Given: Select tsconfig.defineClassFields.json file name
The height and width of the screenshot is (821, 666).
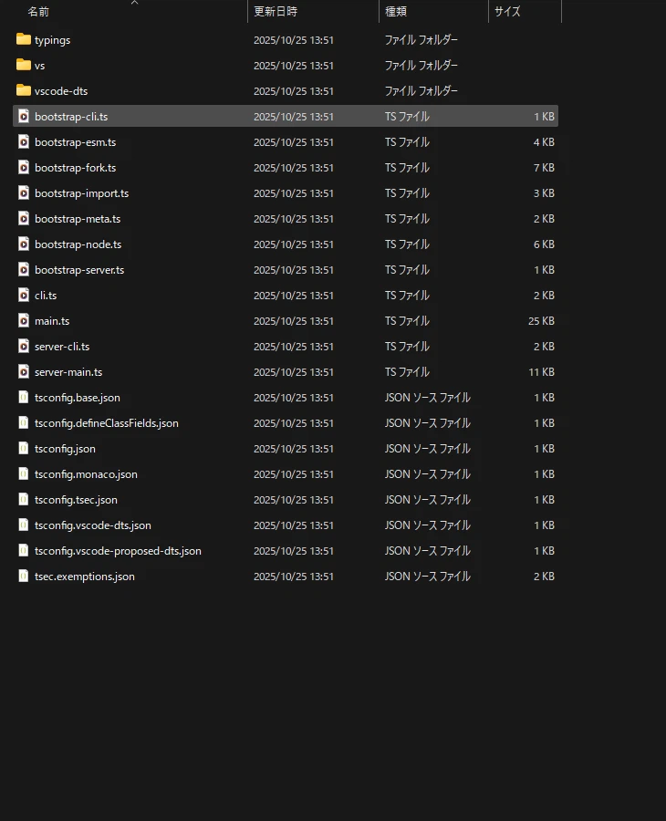Looking at the screenshot, I should pos(107,423).
